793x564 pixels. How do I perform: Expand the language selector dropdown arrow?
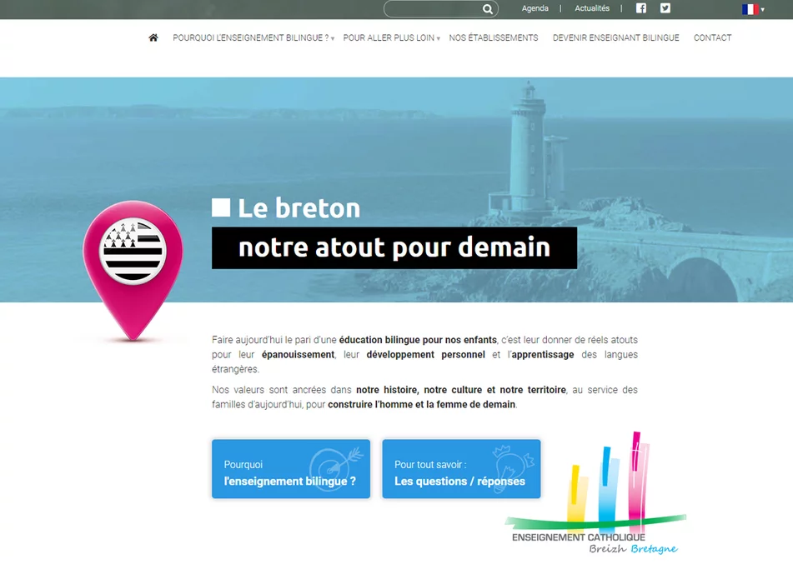(763, 10)
